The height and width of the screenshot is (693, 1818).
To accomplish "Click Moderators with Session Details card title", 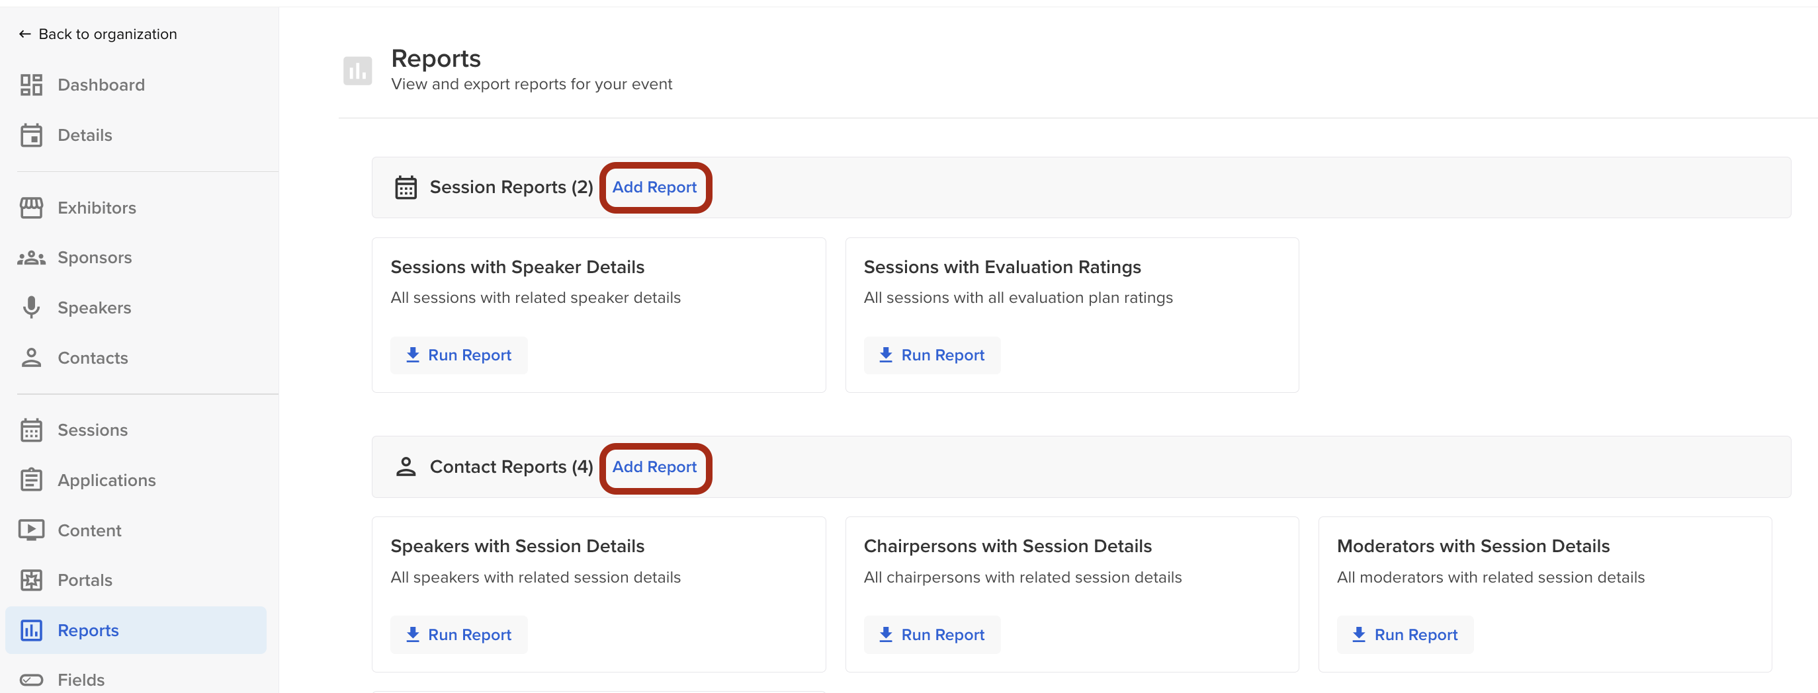I will [x=1473, y=546].
